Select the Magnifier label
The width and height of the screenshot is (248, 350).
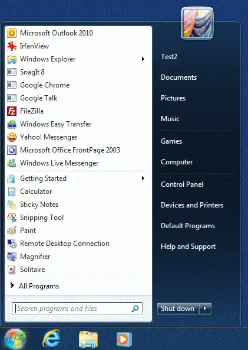pos(35,257)
